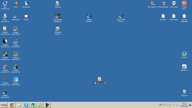
Task: Select the Grand Theft Auto IV shortcut
Action: [x=121, y=16]
